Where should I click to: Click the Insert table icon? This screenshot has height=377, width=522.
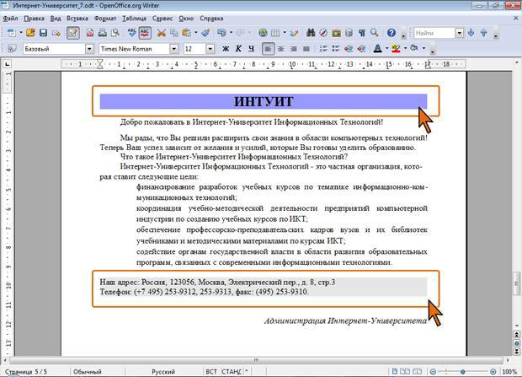pyautogui.click(x=275, y=33)
